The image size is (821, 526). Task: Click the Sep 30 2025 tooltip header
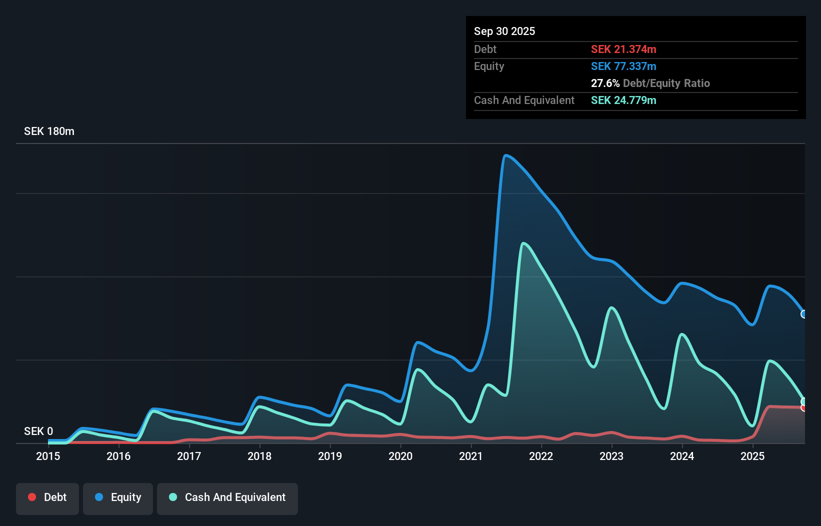504,31
